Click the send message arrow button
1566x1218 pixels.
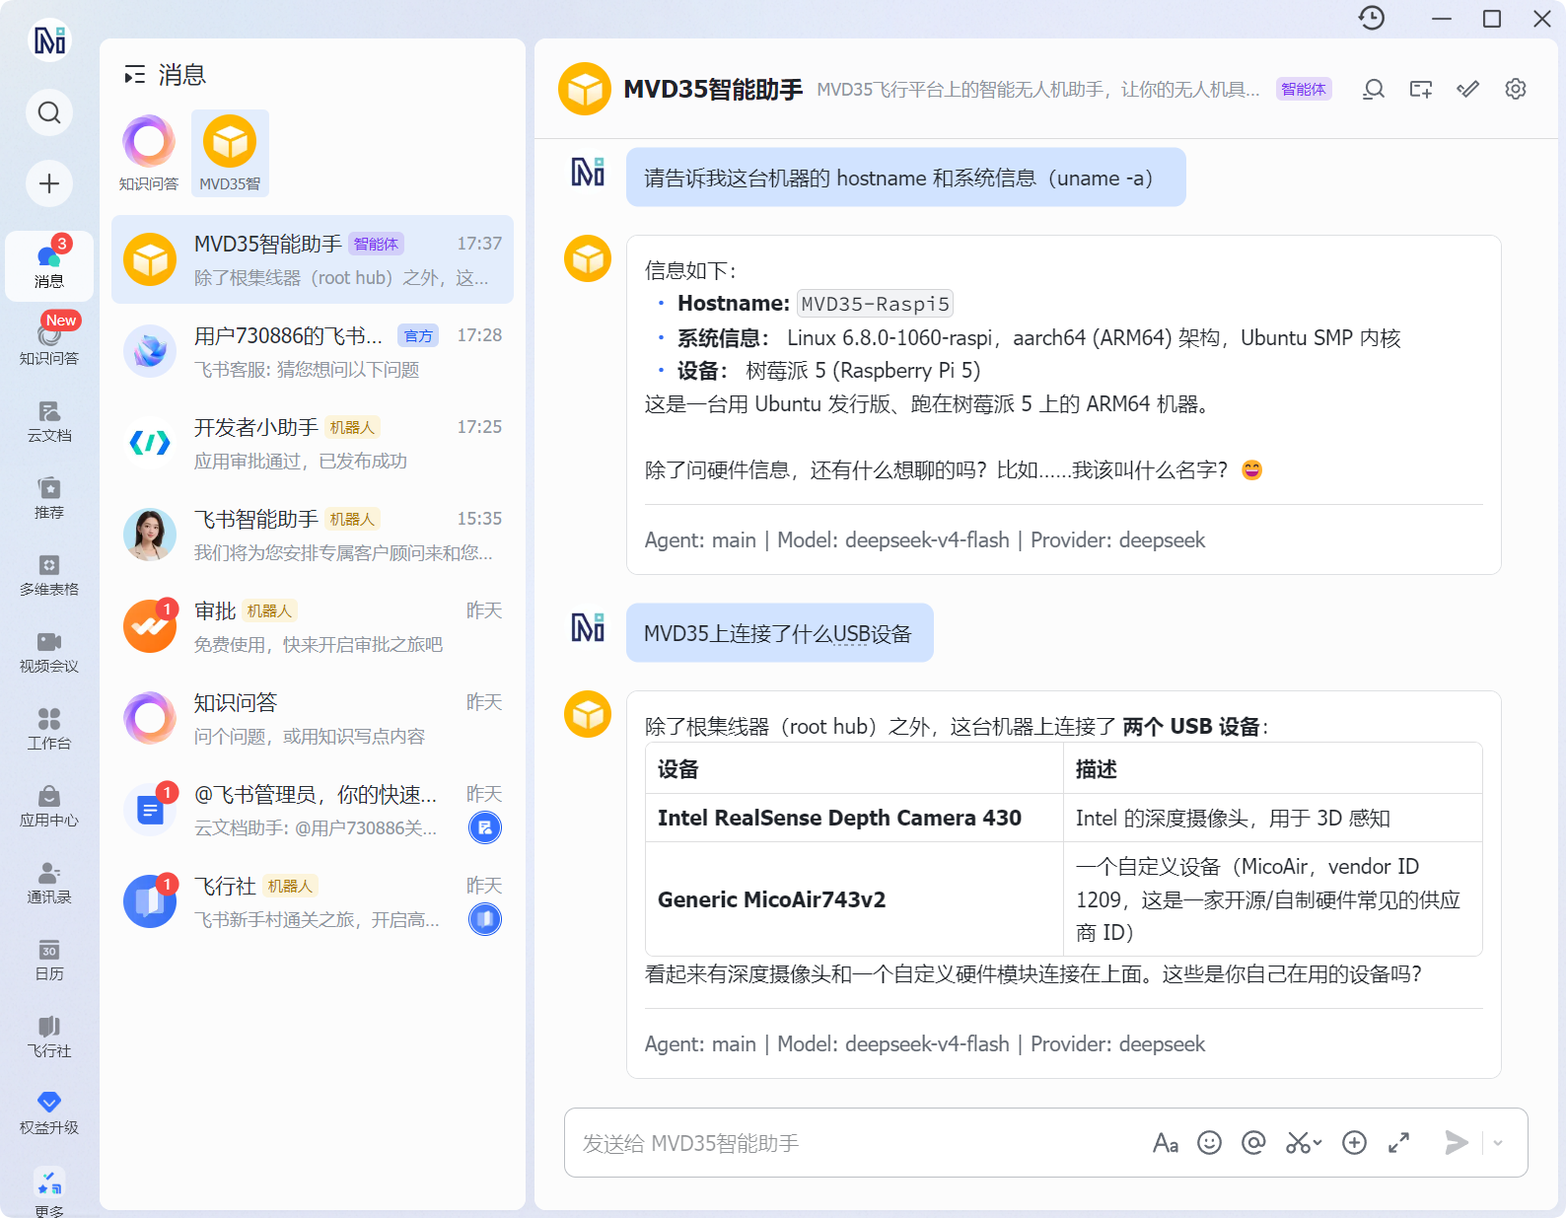(1457, 1143)
